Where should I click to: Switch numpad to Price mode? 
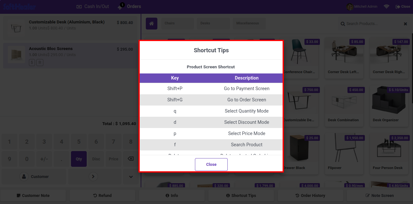coord(113,159)
